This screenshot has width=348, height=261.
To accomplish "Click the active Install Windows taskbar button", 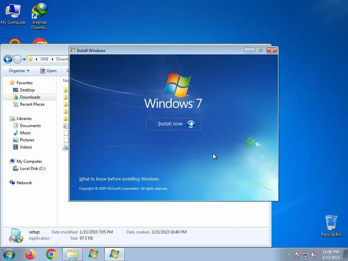I will point(114,254).
